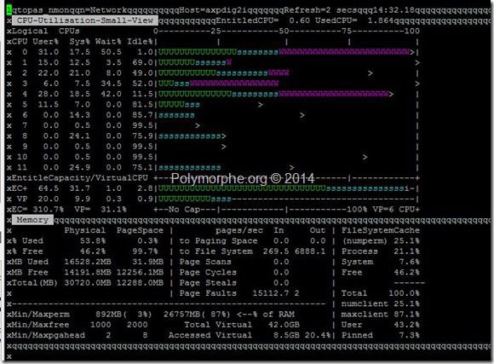Click the Idle% column header
This screenshot has width=494, height=364.
point(140,42)
